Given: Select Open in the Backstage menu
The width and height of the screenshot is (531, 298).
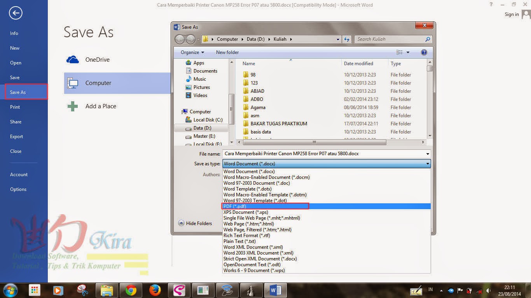Looking at the screenshot, I should pyautogui.click(x=16, y=63).
